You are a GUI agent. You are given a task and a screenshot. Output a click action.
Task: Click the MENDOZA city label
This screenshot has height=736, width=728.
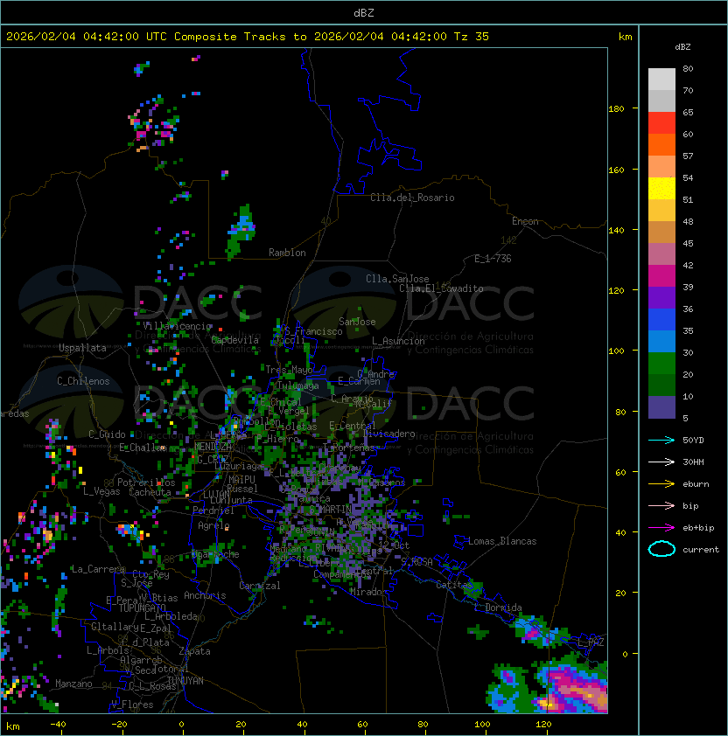213,446
